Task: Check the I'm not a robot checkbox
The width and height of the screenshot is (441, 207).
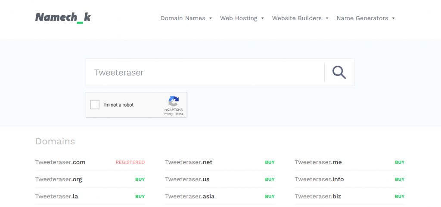Action: [95, 105]
